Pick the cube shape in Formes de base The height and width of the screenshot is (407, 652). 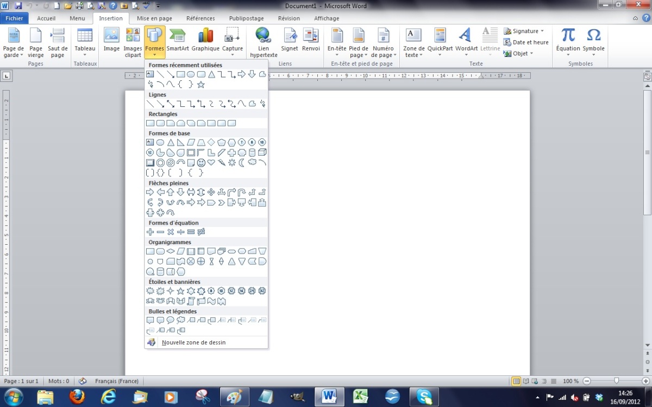click(262, 152)
